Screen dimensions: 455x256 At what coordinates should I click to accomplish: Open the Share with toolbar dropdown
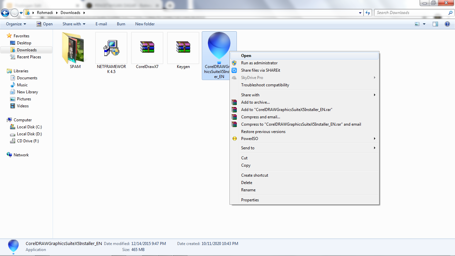74,24
